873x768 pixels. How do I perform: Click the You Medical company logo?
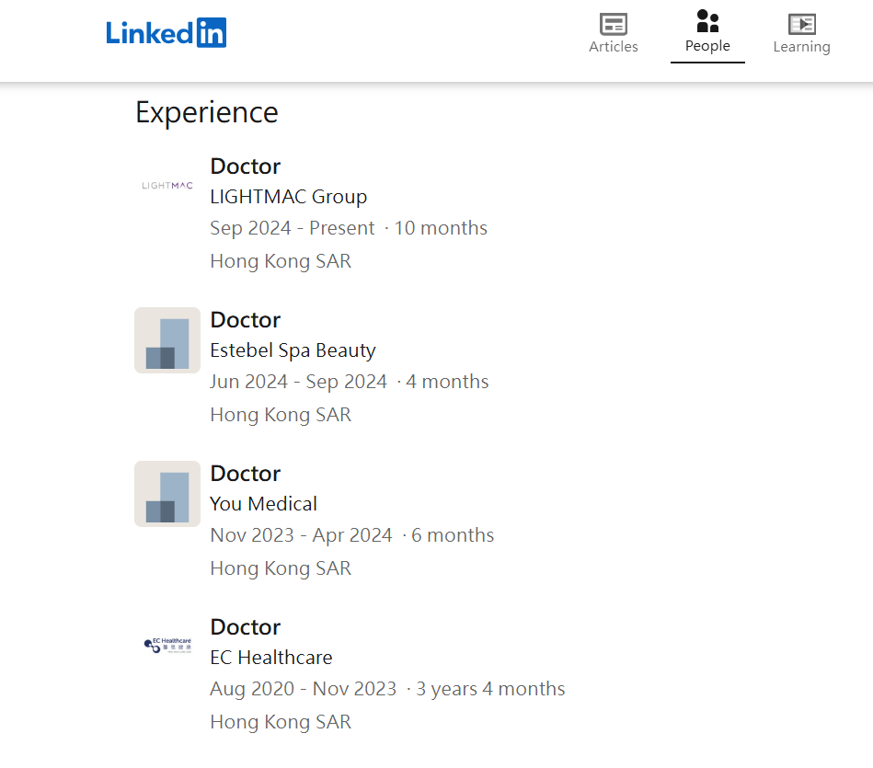click(x=167, y=494)
